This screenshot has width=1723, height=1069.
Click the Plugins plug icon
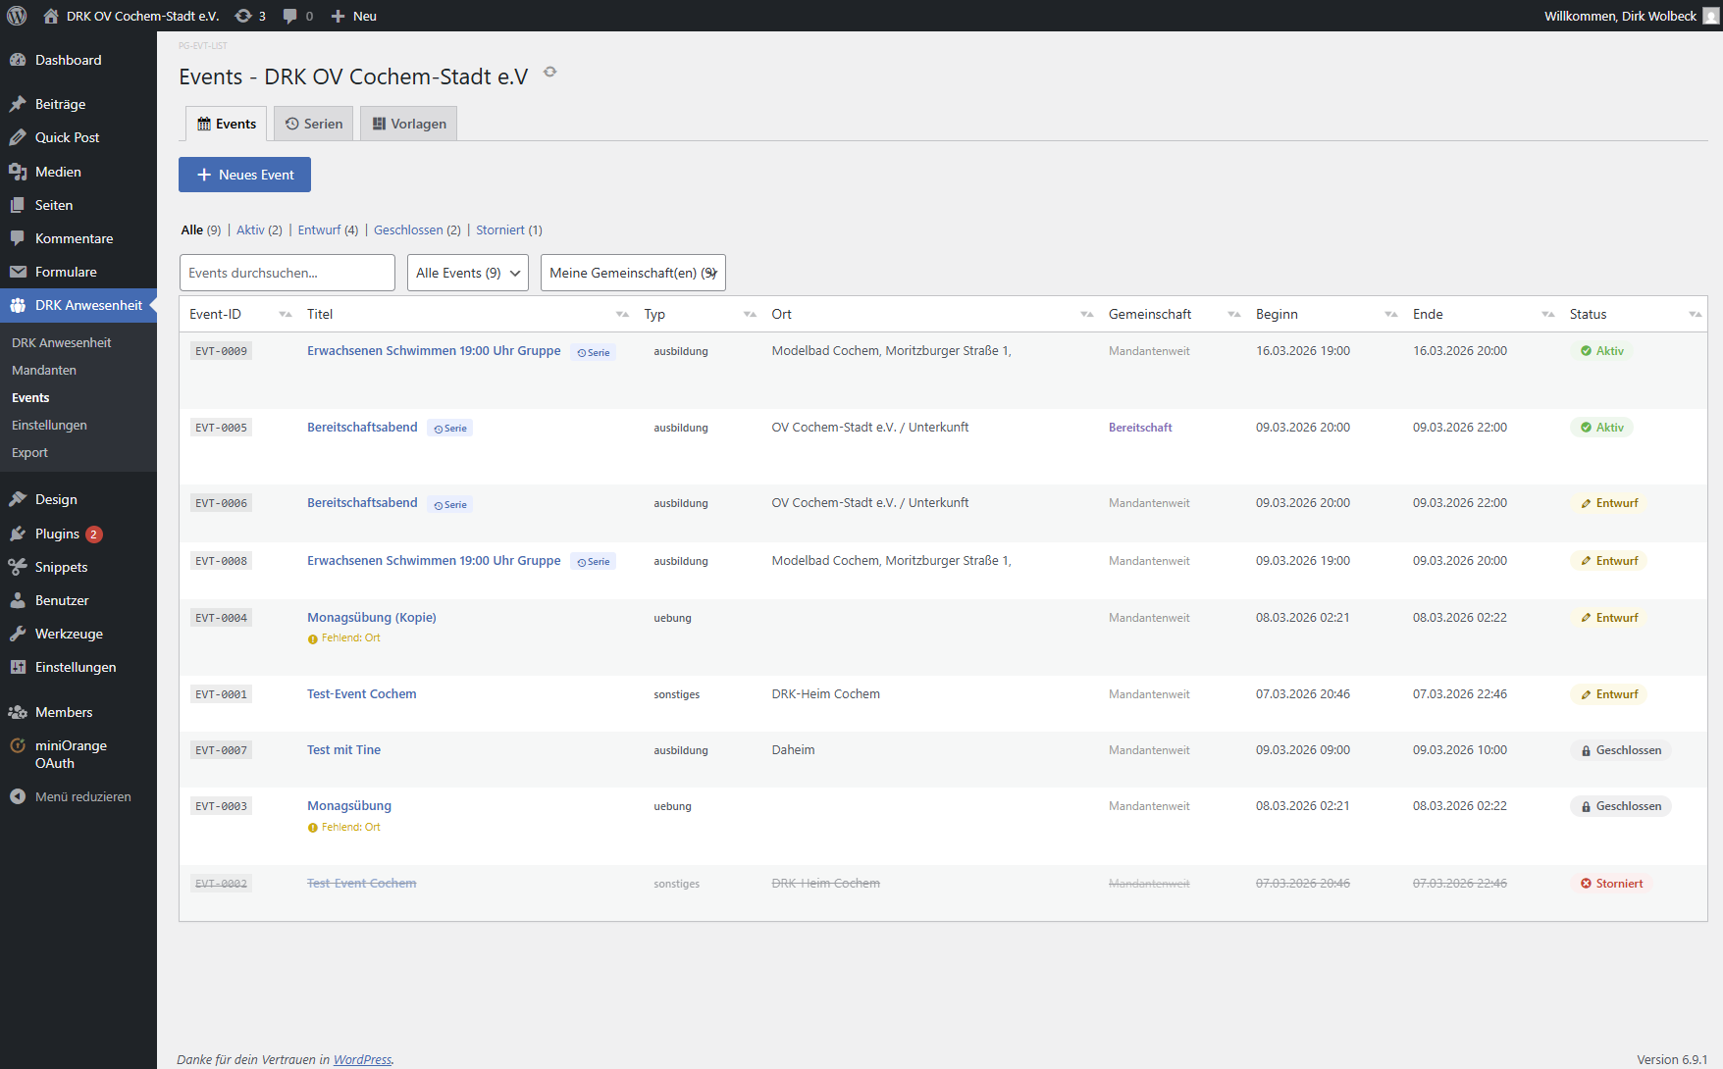tap(18, 534)
